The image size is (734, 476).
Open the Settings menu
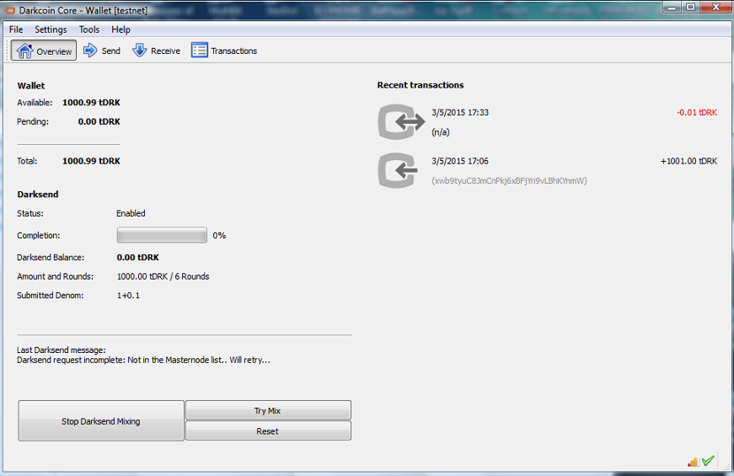coord(51,29)
